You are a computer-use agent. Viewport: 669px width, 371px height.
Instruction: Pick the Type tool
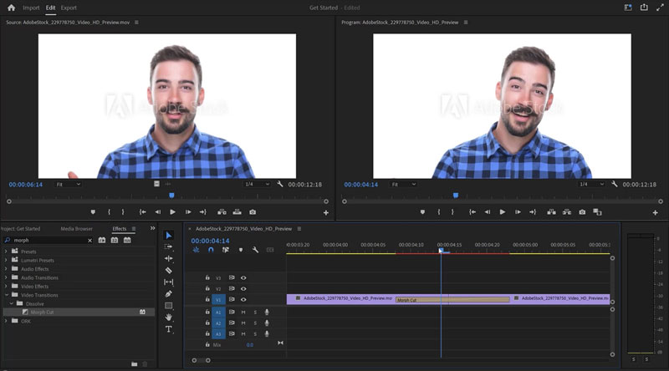tap(168, 329)
